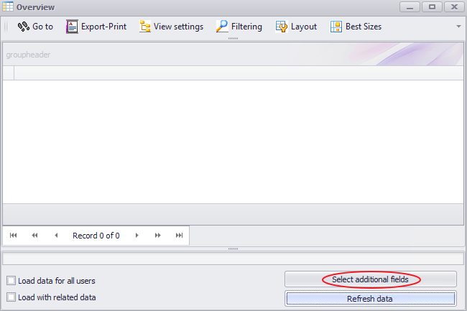Skip to the next page of records

tap(158, 236)
